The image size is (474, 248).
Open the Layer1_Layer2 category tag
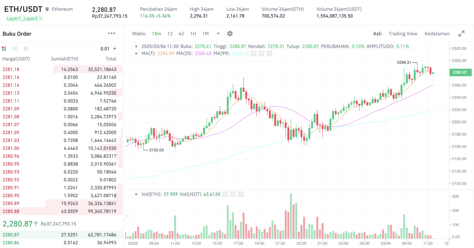(x=24, y=18)
